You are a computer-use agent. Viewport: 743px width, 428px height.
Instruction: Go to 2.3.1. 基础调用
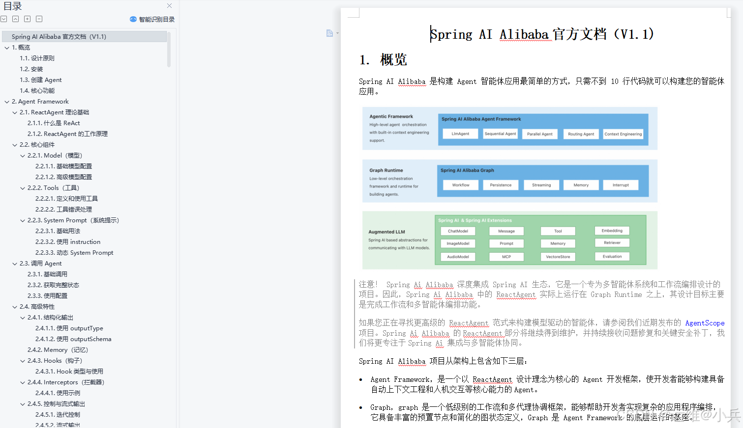click(48, 274)
